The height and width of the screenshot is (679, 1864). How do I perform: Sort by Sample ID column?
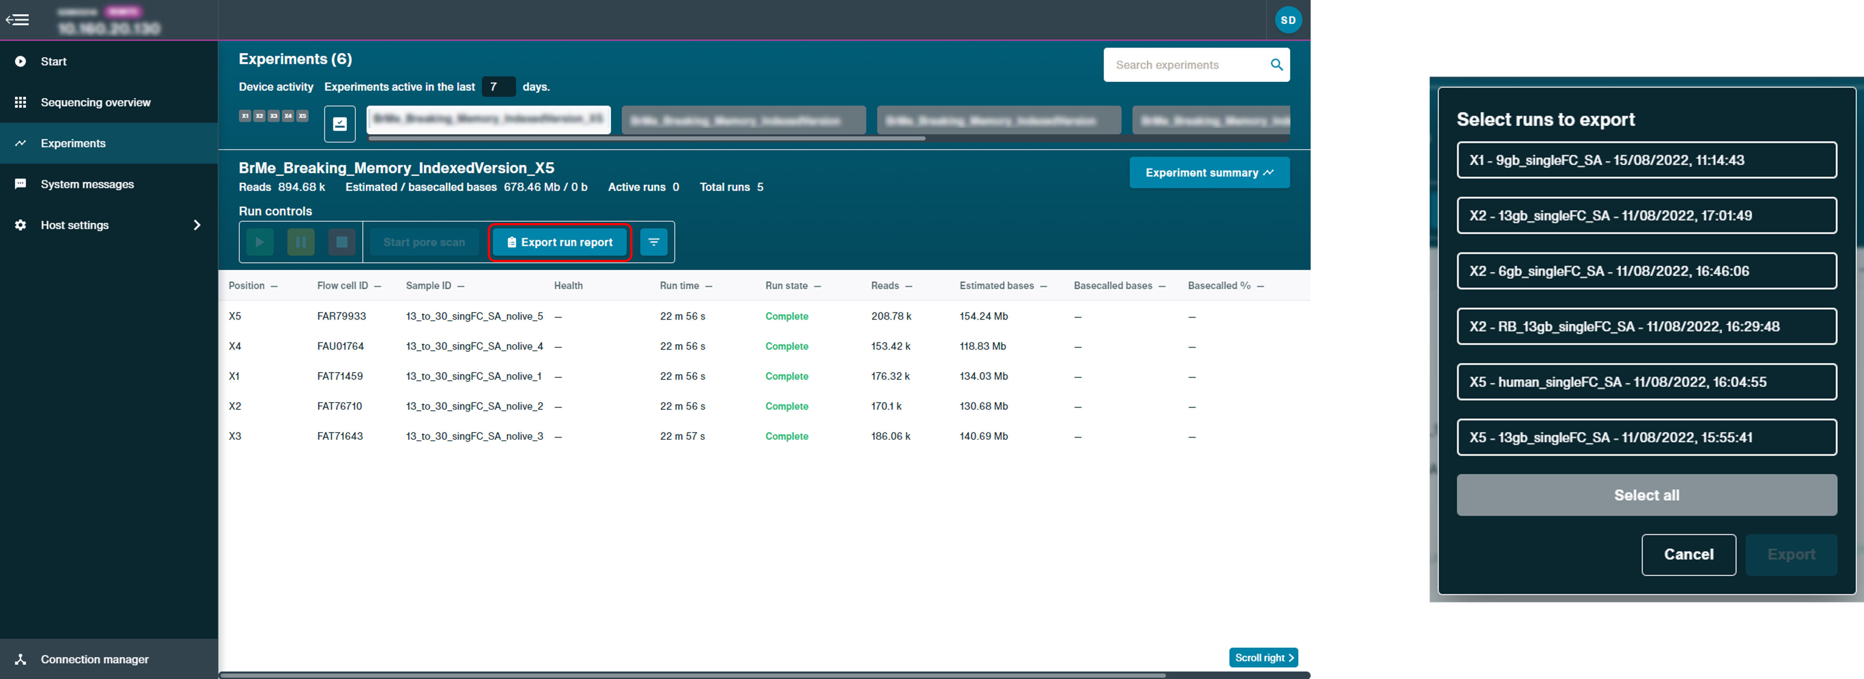click(435, 286)
